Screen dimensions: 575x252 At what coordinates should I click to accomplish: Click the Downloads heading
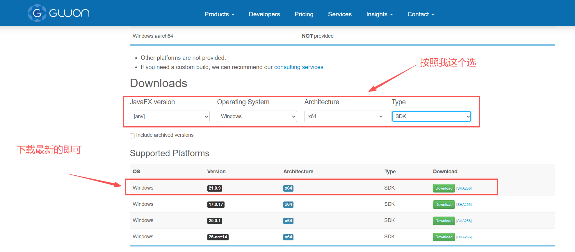pos(159,83)
